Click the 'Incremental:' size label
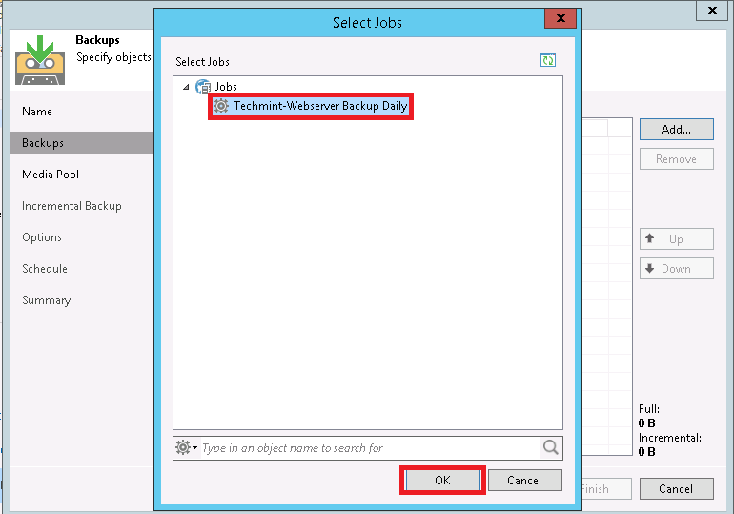The height and width of the screenshot is (514, 734). pos(670,438)
